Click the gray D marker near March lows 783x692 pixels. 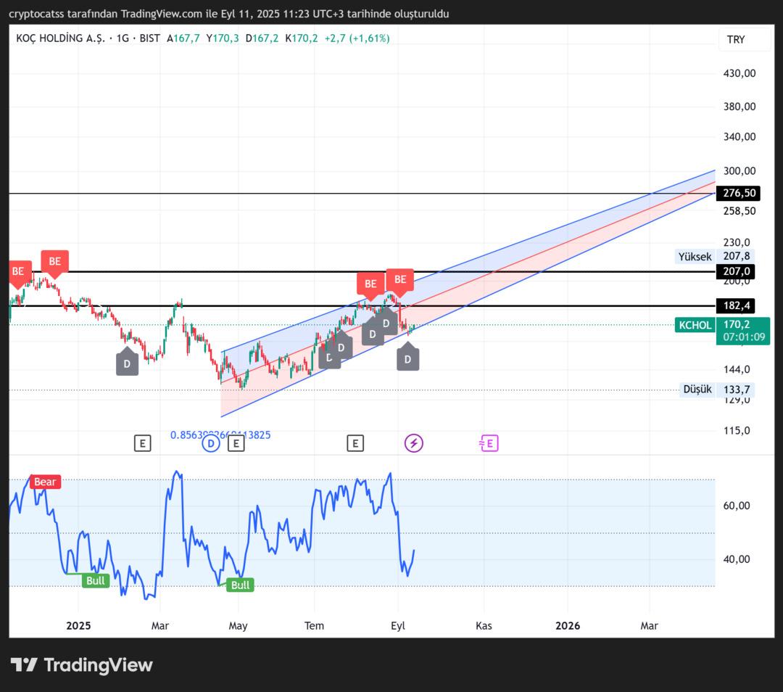click(127, 361)
